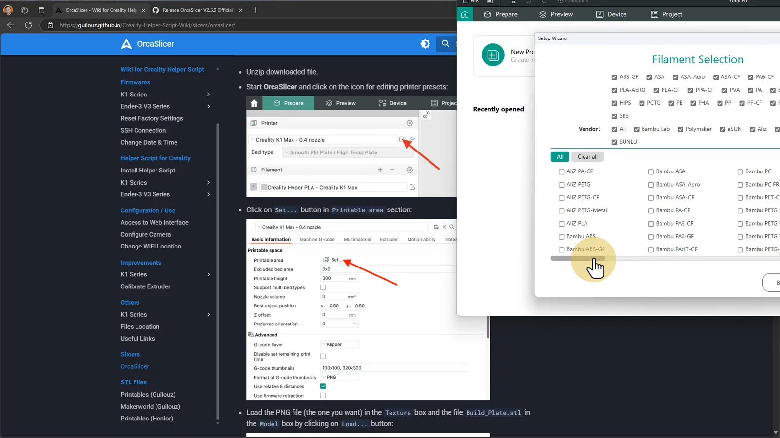Click the green New Project icon
Viewport: 780px width, 438px height.
(x=493, y=55)
